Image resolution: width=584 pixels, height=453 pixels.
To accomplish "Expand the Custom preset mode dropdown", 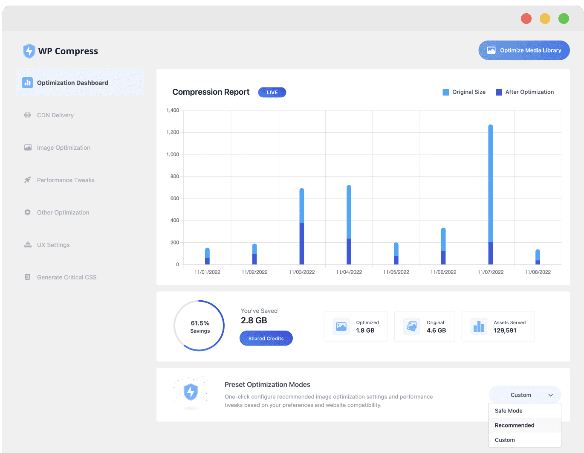I will coord(525,395).
